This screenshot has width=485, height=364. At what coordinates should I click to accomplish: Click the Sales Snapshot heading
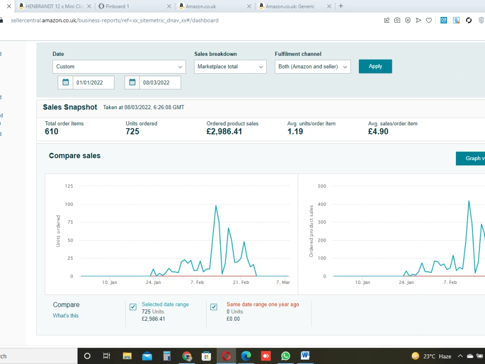70,107
